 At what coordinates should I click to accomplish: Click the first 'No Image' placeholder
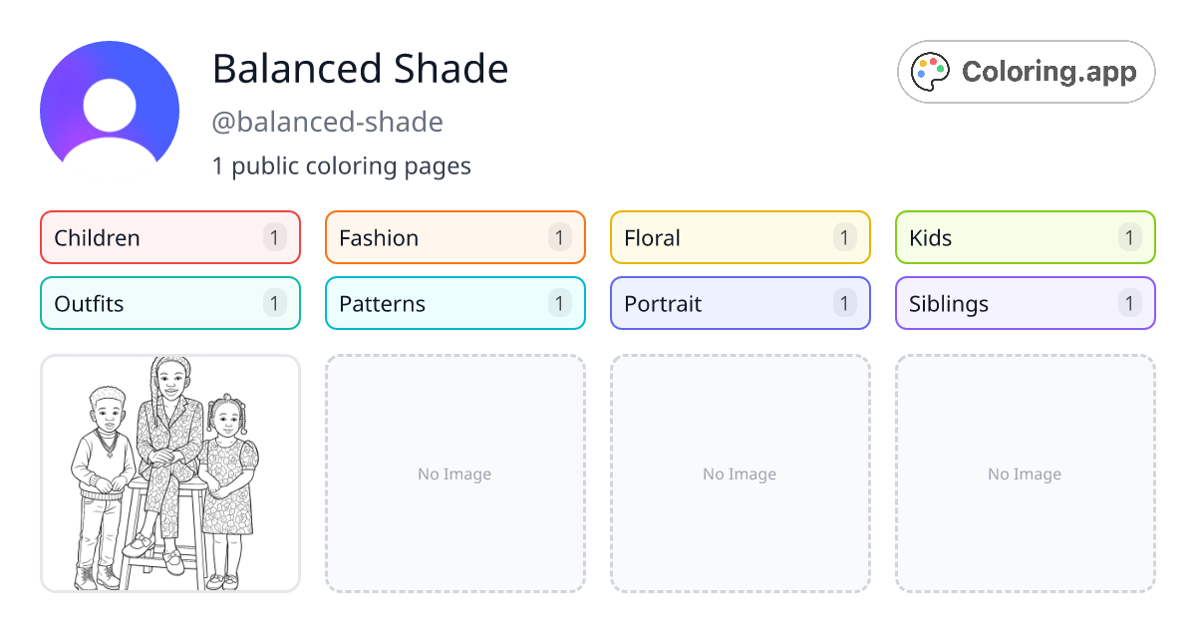click(454, 473)
